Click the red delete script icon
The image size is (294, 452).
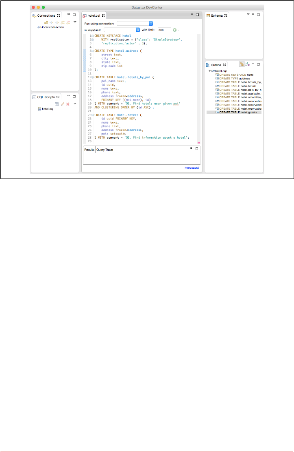click(x=68, y=104)
